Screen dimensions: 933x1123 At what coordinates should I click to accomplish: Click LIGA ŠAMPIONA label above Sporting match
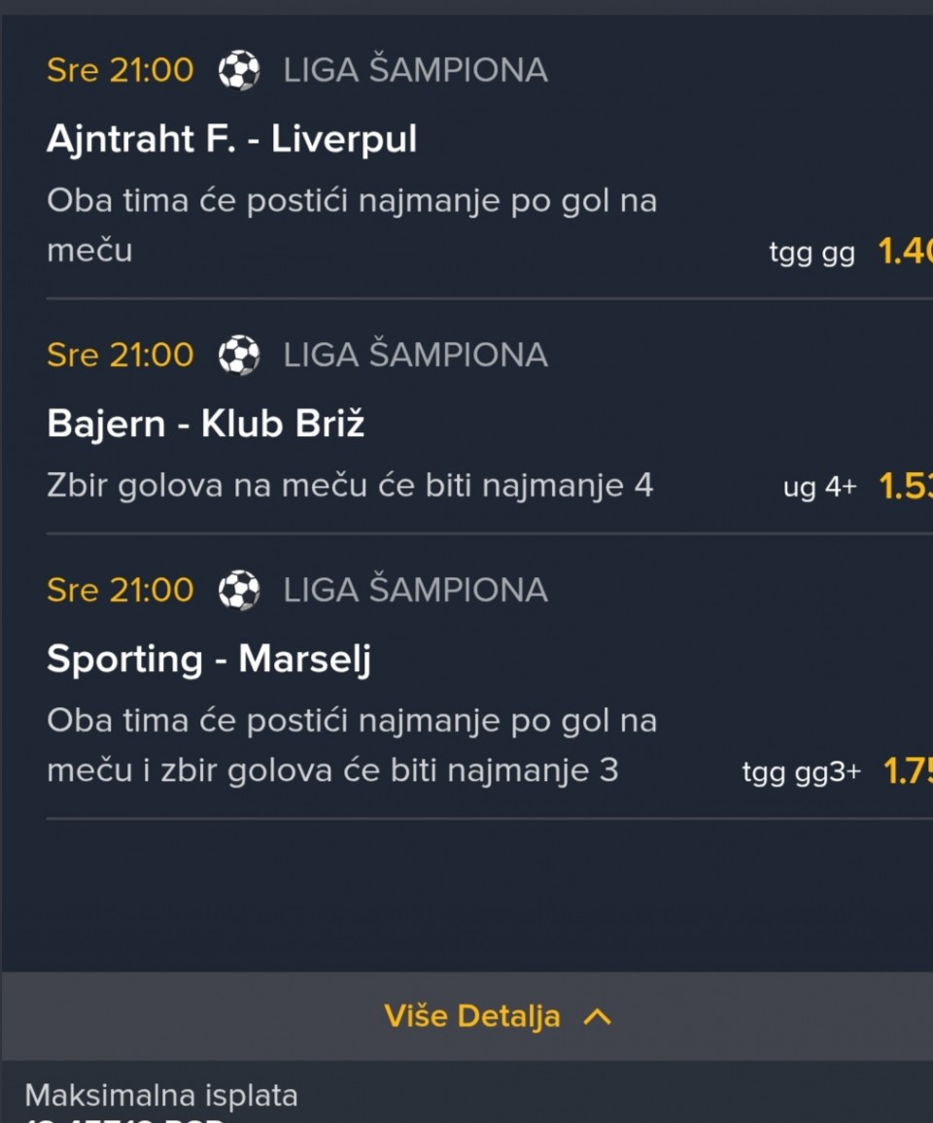coord(415,590)
